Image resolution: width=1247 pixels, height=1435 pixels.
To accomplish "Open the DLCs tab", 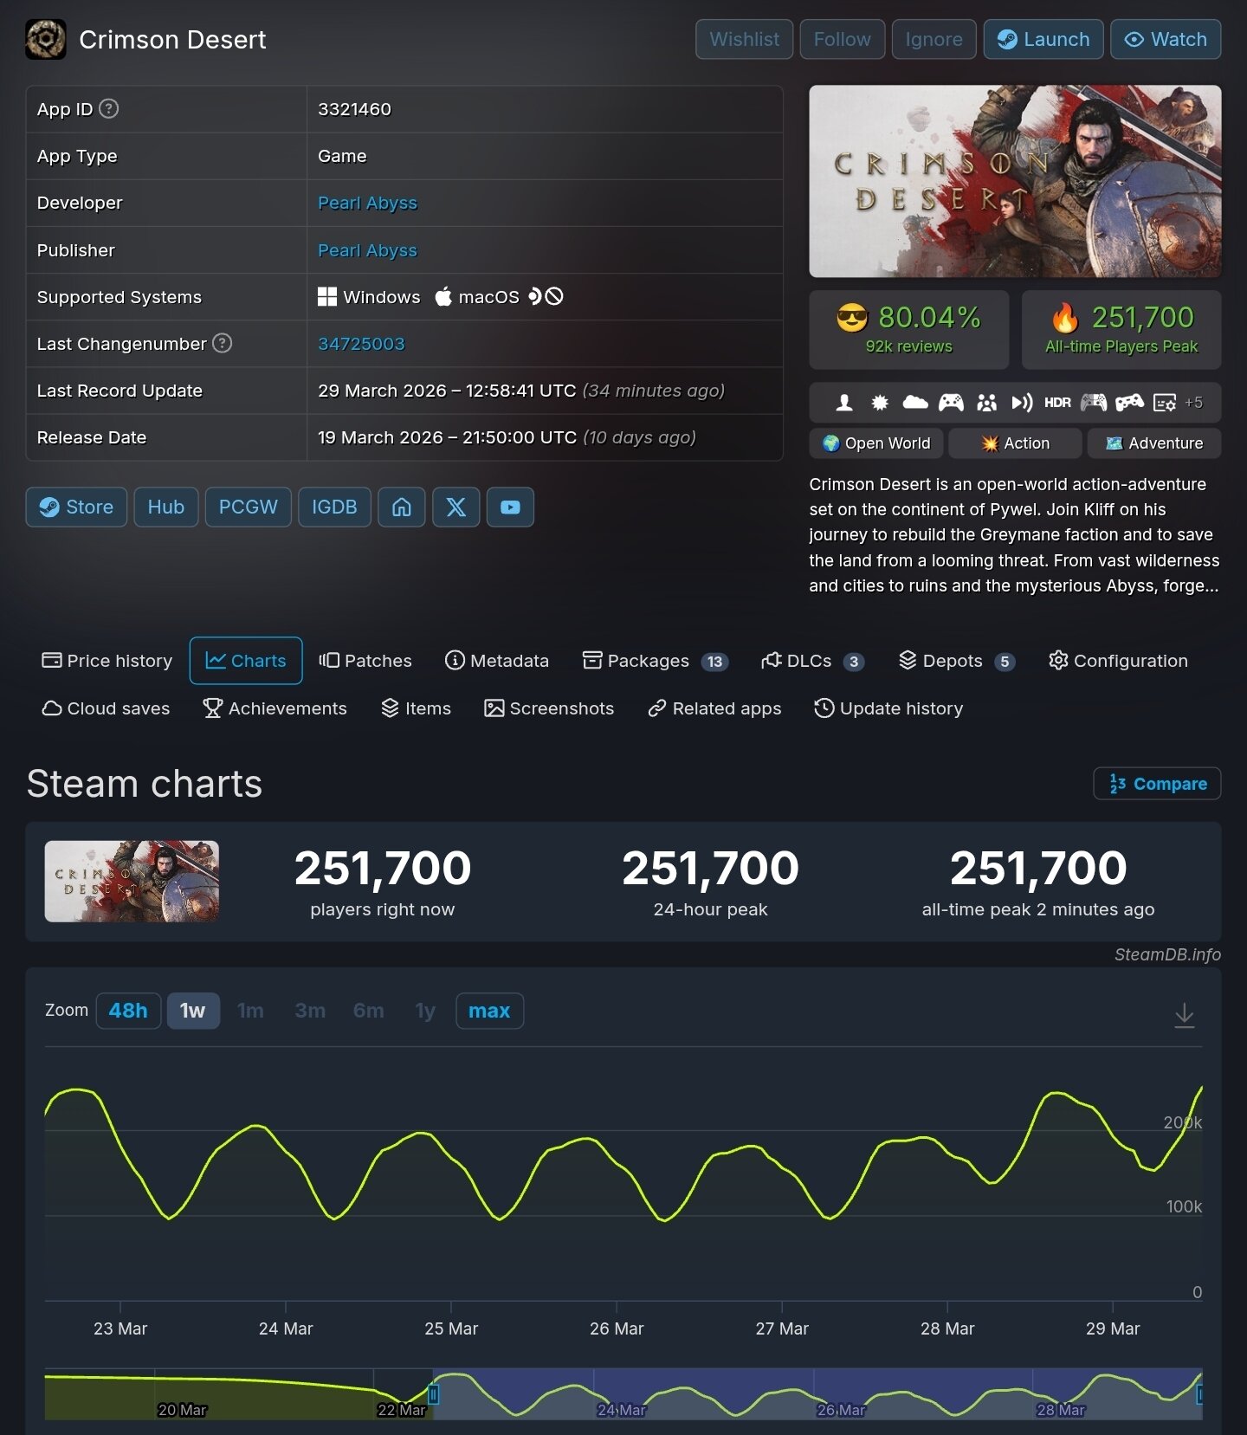I will click(811, 661).
